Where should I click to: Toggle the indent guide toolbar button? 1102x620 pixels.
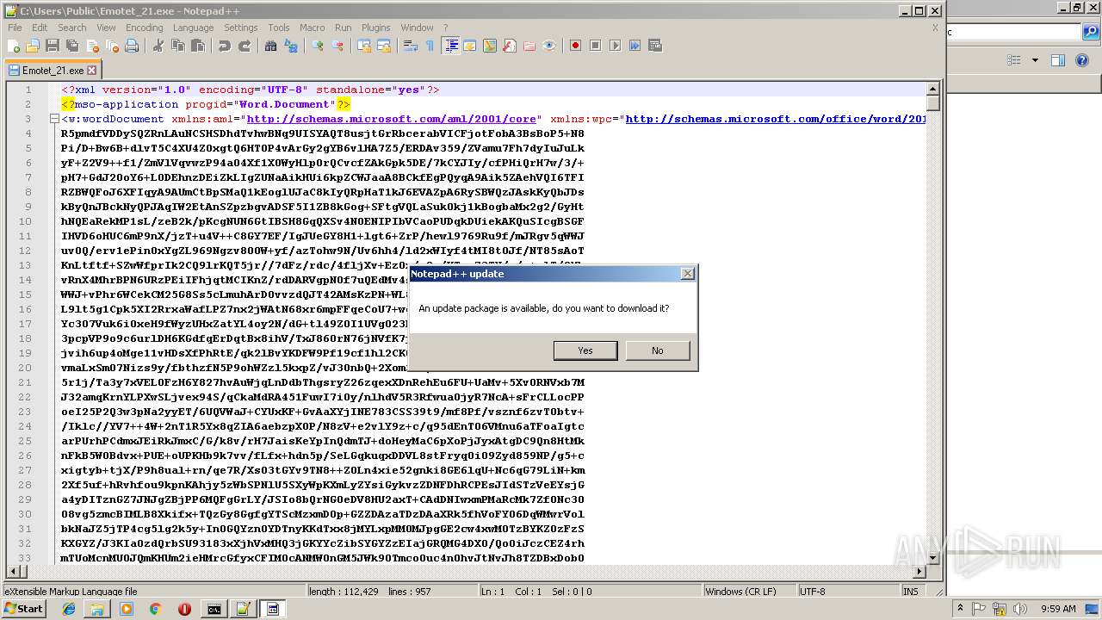pyautogui.click(x=450, y=46)
